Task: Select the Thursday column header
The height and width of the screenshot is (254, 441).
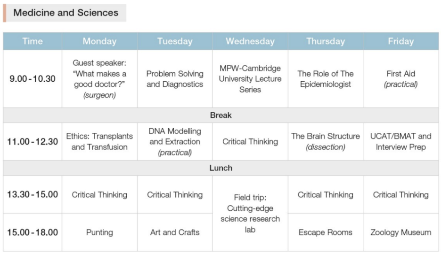Action: coord(326,41)
